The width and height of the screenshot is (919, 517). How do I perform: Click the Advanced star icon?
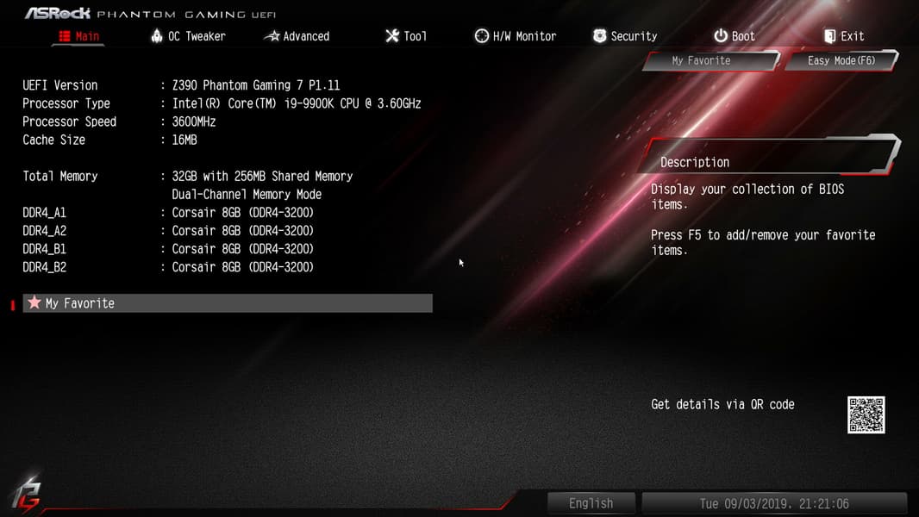point(272,36)
